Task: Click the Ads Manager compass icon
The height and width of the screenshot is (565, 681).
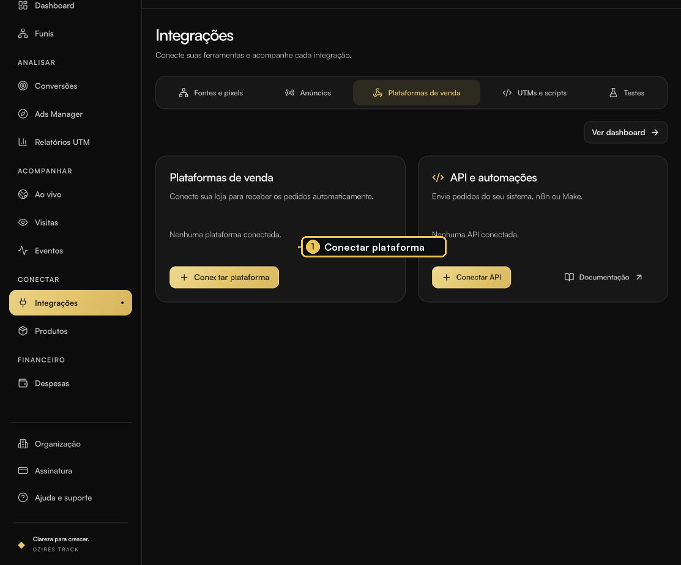Action: [23, 114]
